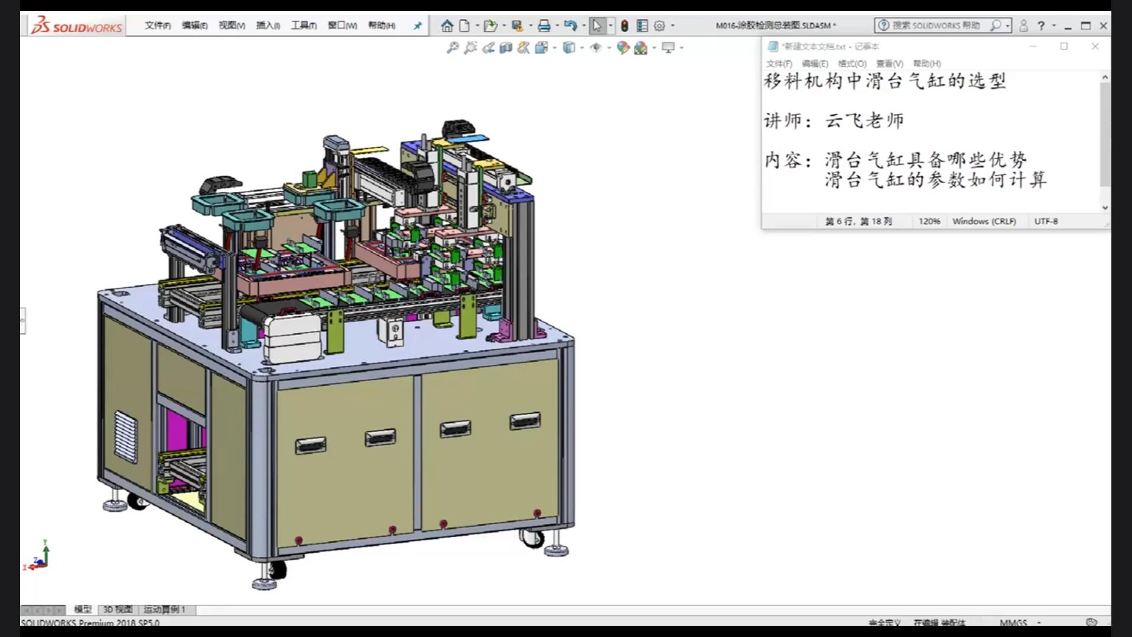Screen dimensions: 1132x637
Task: Expand the Undo history dropdown arrow
Action: pyautogui.click(x=584, y=25)
